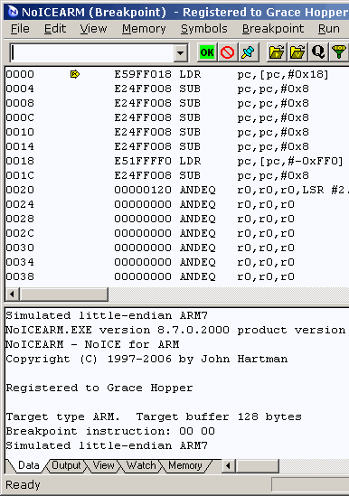Click the Q toolbar icon
This screenshot has width=349, height=496.
(317, 52)
